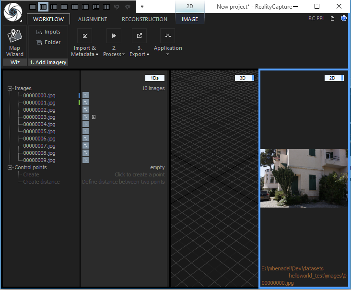Select the single-pane layout icon
351x290 pixels.
pyautogui.click(x=33, y=7)
